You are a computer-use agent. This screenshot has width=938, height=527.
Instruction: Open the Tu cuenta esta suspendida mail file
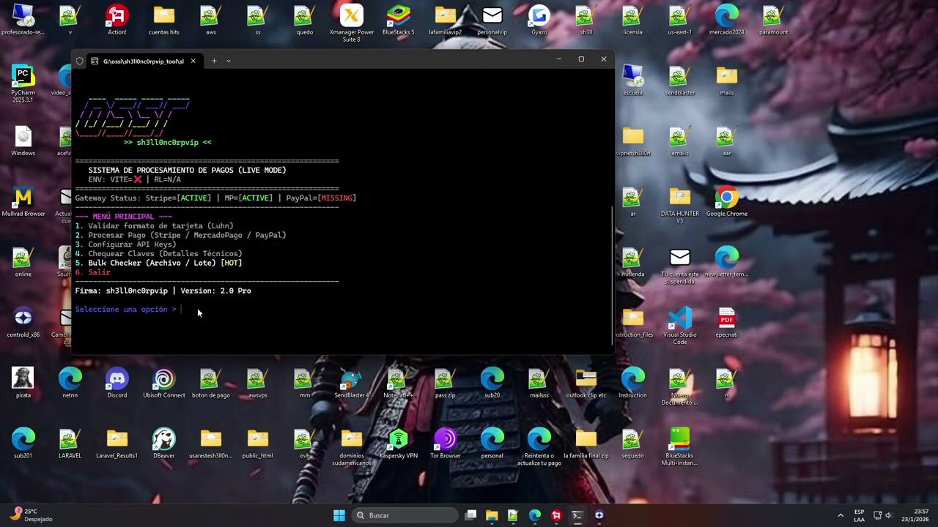pyautogui.click(x=680, y=265)
